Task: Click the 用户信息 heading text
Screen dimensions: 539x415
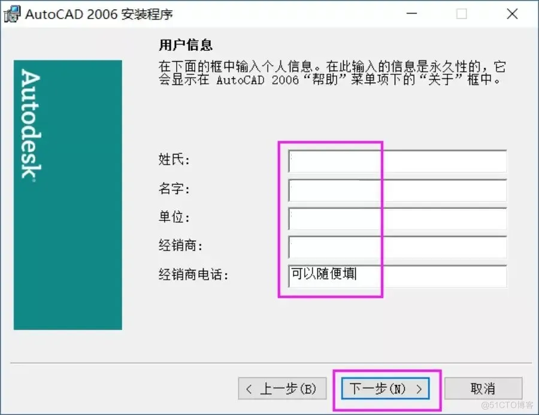Action: pos(186,45)
